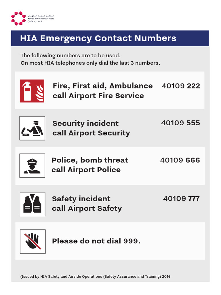The width and height of the screenshot is (221, 295).
Task: Click the Hamad International Airport logo emblem
Action: [x=18, y=18]
